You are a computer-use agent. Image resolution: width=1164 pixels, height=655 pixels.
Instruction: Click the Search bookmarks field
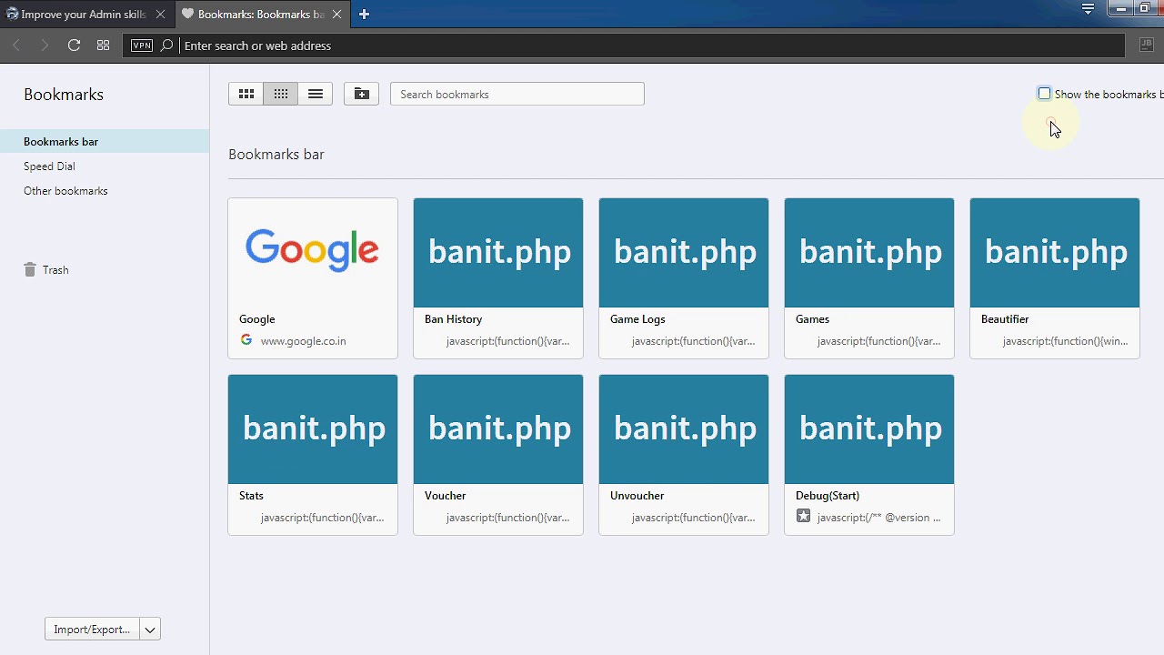click(517, 94)
